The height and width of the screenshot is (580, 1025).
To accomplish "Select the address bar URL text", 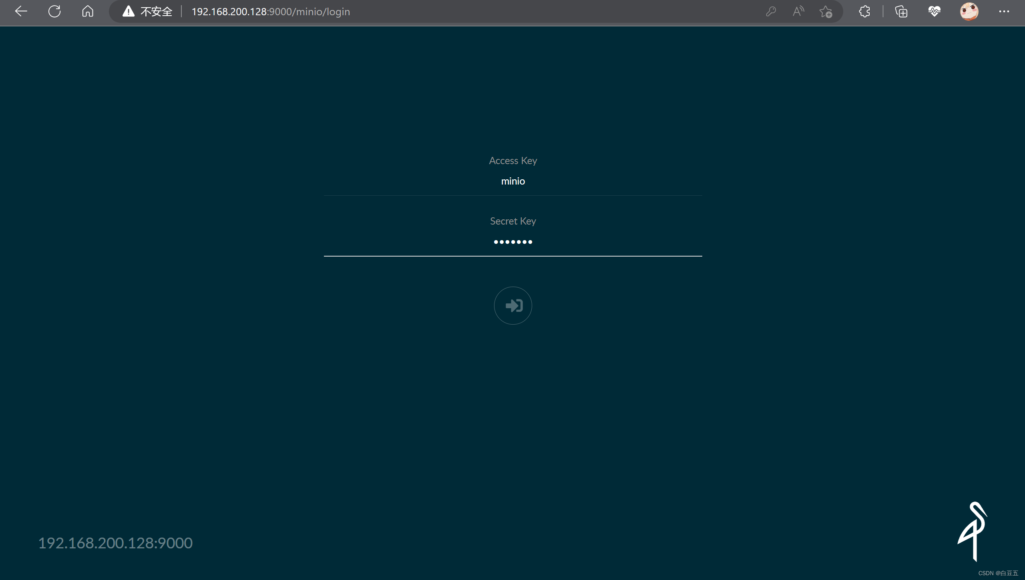I will point(271,12).
